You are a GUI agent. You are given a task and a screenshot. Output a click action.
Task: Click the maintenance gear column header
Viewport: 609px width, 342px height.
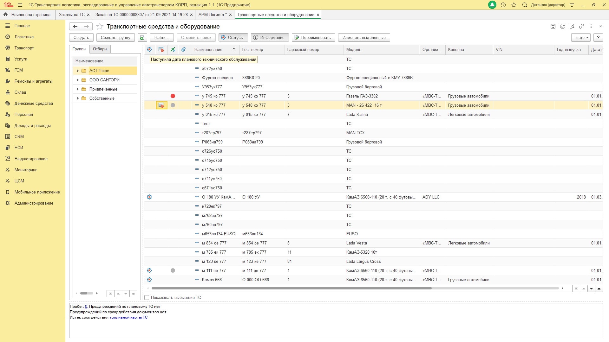[x=149, y=49]
